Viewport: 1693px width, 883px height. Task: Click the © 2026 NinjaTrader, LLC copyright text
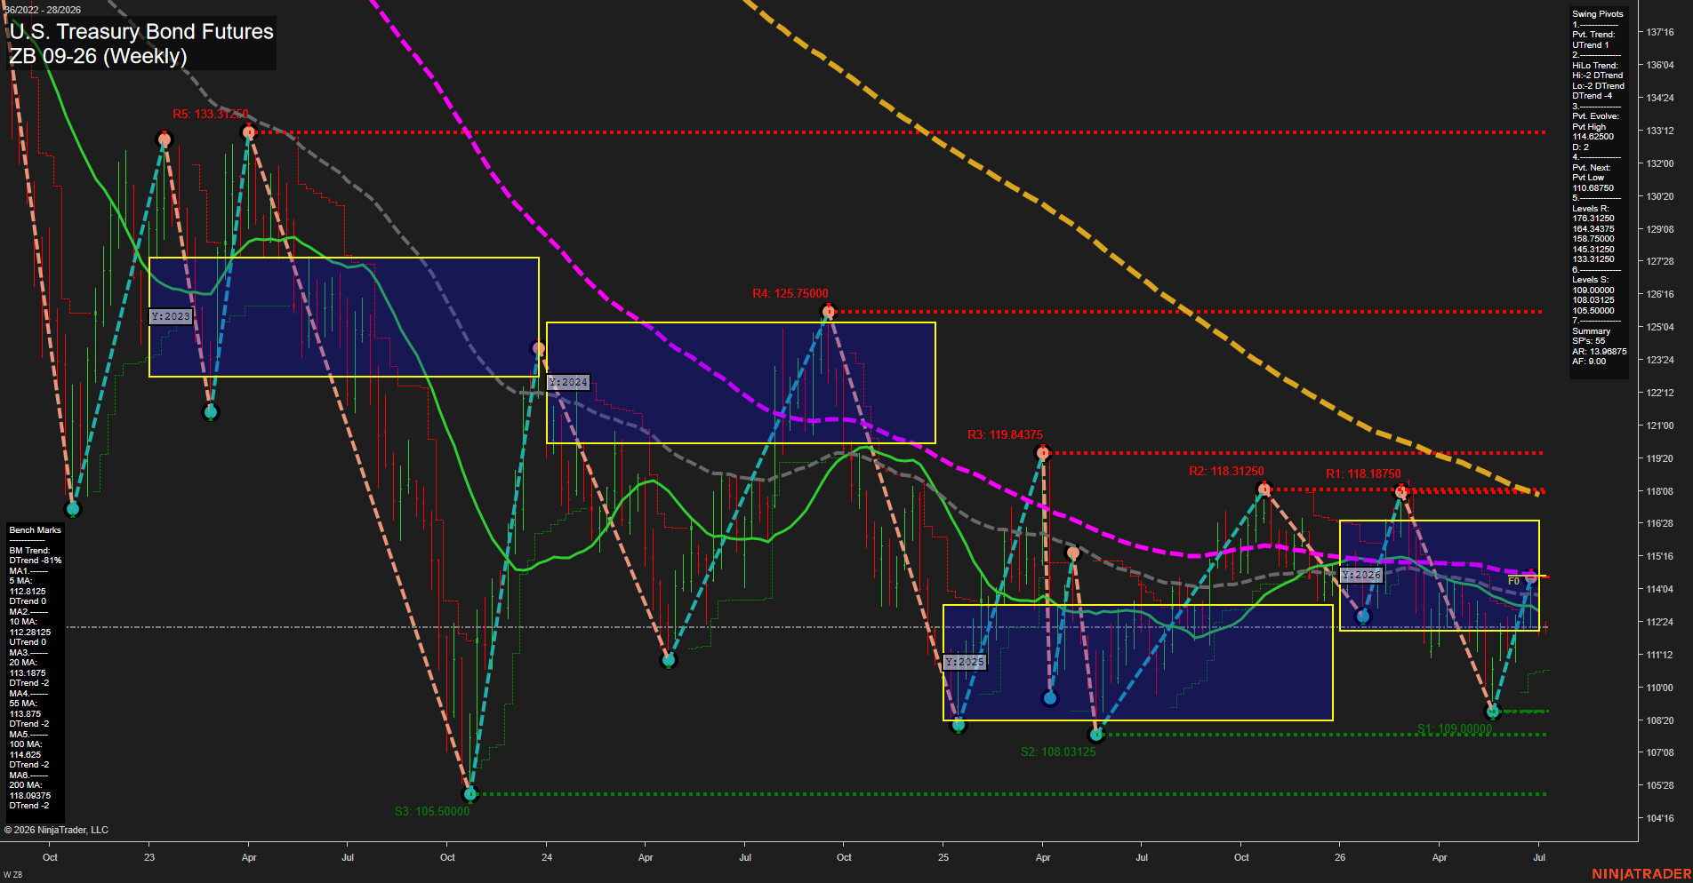56,830
